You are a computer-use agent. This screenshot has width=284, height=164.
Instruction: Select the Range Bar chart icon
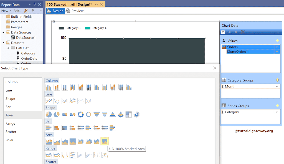click(72, 155)
